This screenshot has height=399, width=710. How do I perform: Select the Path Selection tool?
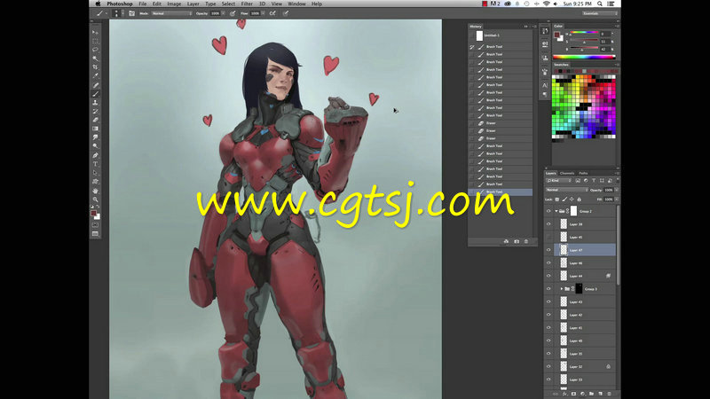(x=95, y=172)
